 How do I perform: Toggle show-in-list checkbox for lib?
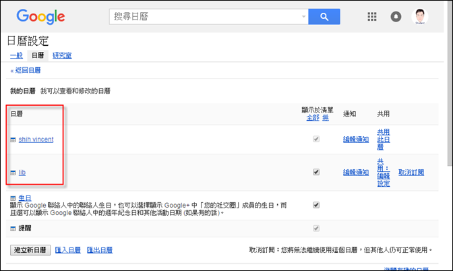tap(316, 172)
